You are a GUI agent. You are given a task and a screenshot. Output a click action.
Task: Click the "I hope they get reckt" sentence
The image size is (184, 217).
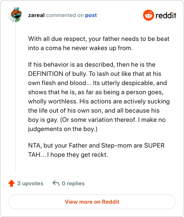coord(78,154)
